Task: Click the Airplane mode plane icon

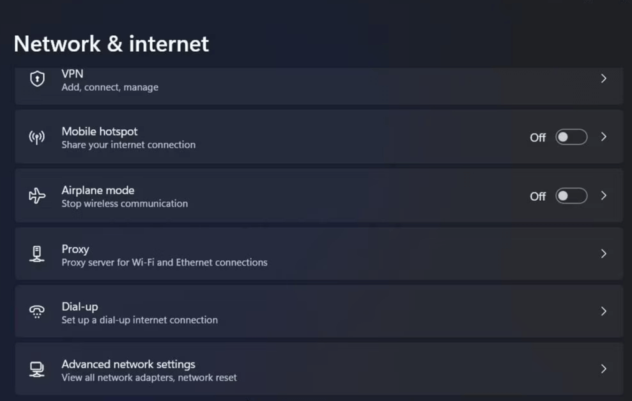Action: pos(37,196)
